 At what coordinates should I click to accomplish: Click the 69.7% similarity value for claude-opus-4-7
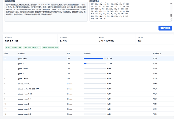155,109
